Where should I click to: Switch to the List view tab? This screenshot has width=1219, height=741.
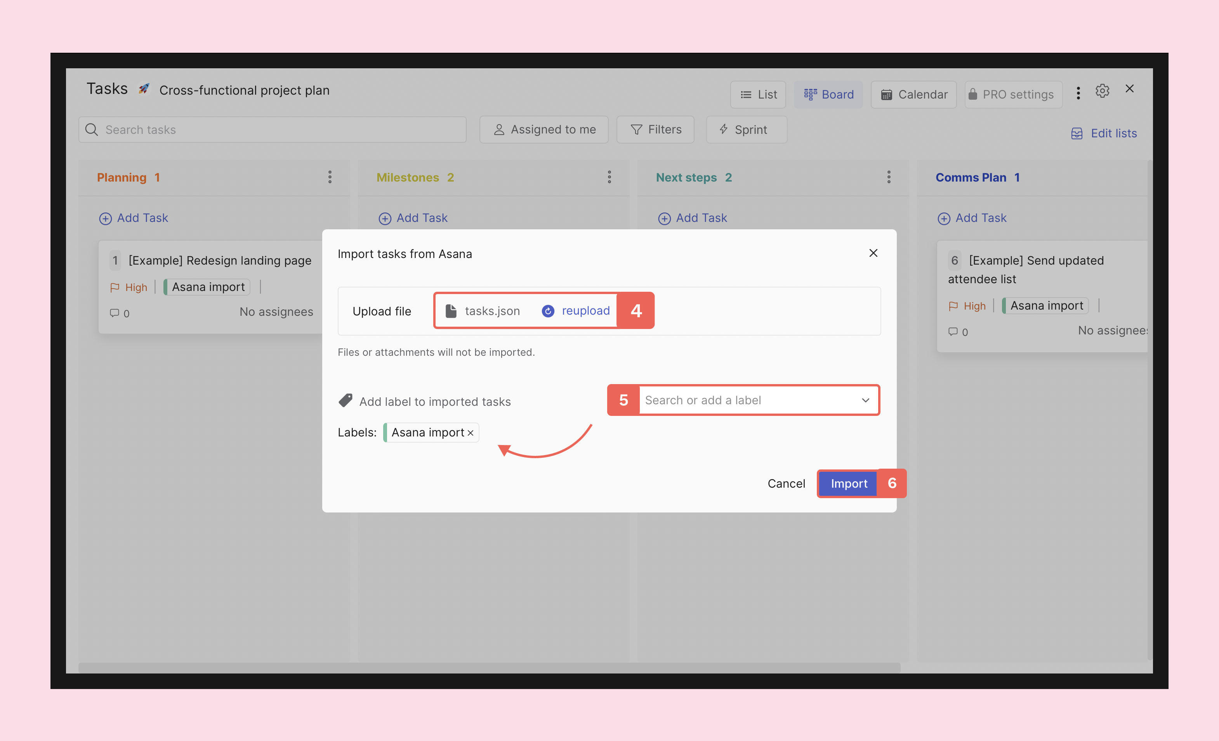[758, 94]
